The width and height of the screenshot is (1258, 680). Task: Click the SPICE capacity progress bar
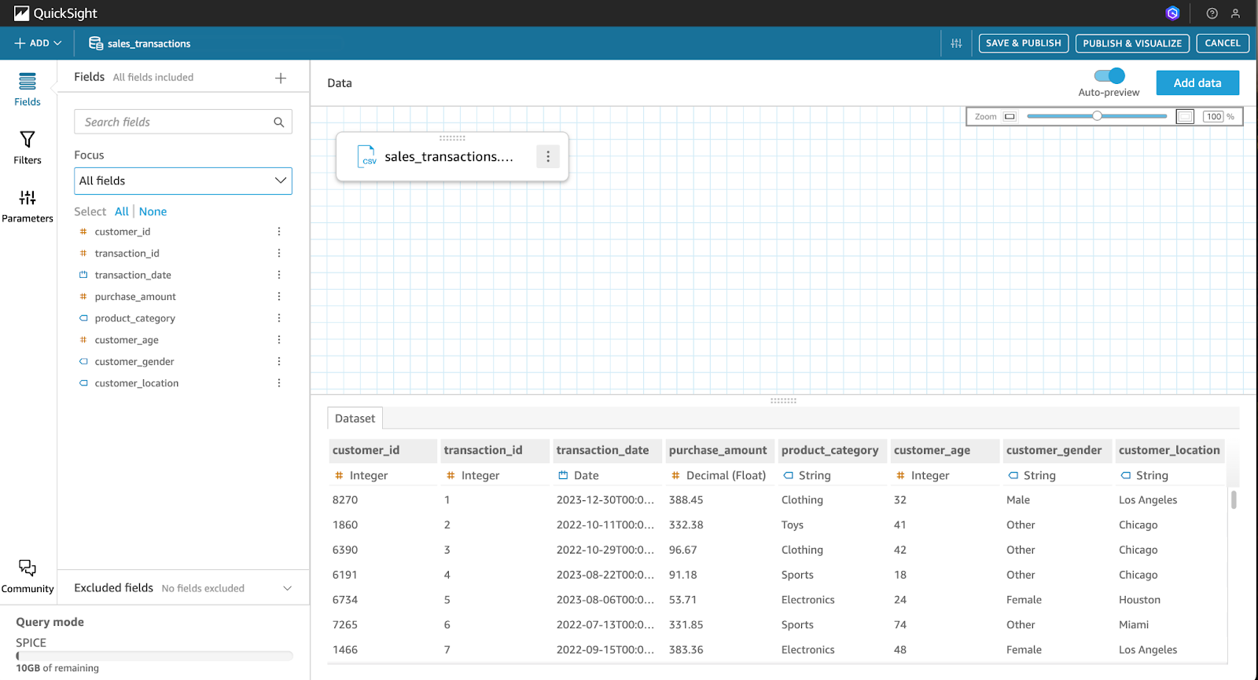tap(154, 656)
